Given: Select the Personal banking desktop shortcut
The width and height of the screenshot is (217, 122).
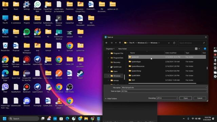Looking at the screenshot, I should click(59, 20).
